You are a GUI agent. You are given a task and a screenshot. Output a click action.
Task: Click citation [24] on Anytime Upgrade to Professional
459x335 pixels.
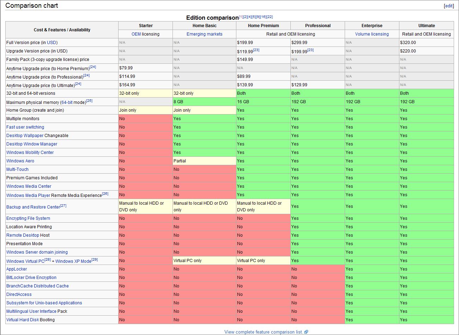click(86, 75)
